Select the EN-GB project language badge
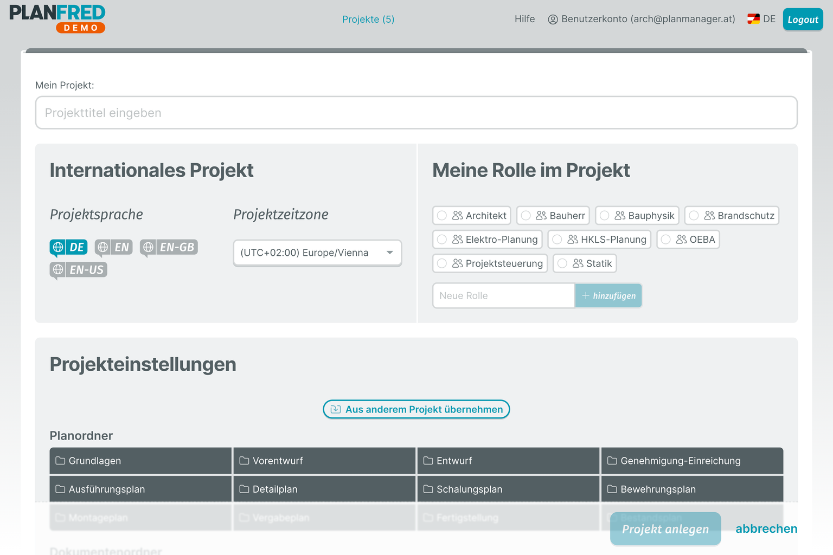This screenshot has width=833, height=555. (x=169, y=247)
